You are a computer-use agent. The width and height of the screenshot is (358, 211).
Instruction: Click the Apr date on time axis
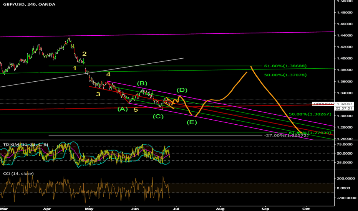(47, 209)
